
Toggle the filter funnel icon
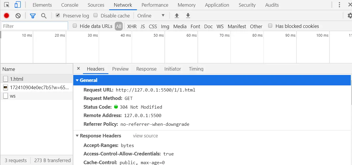33,16
